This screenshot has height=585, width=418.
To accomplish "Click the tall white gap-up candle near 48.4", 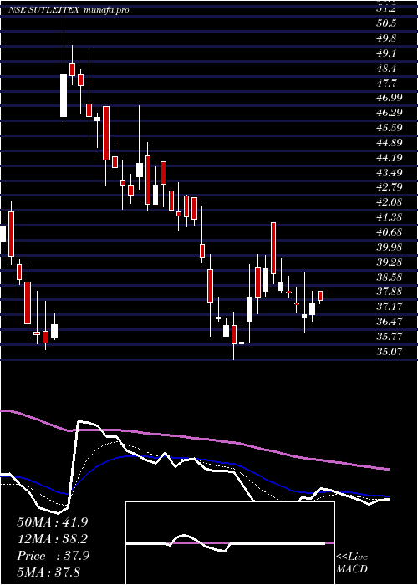I will 64,95.
